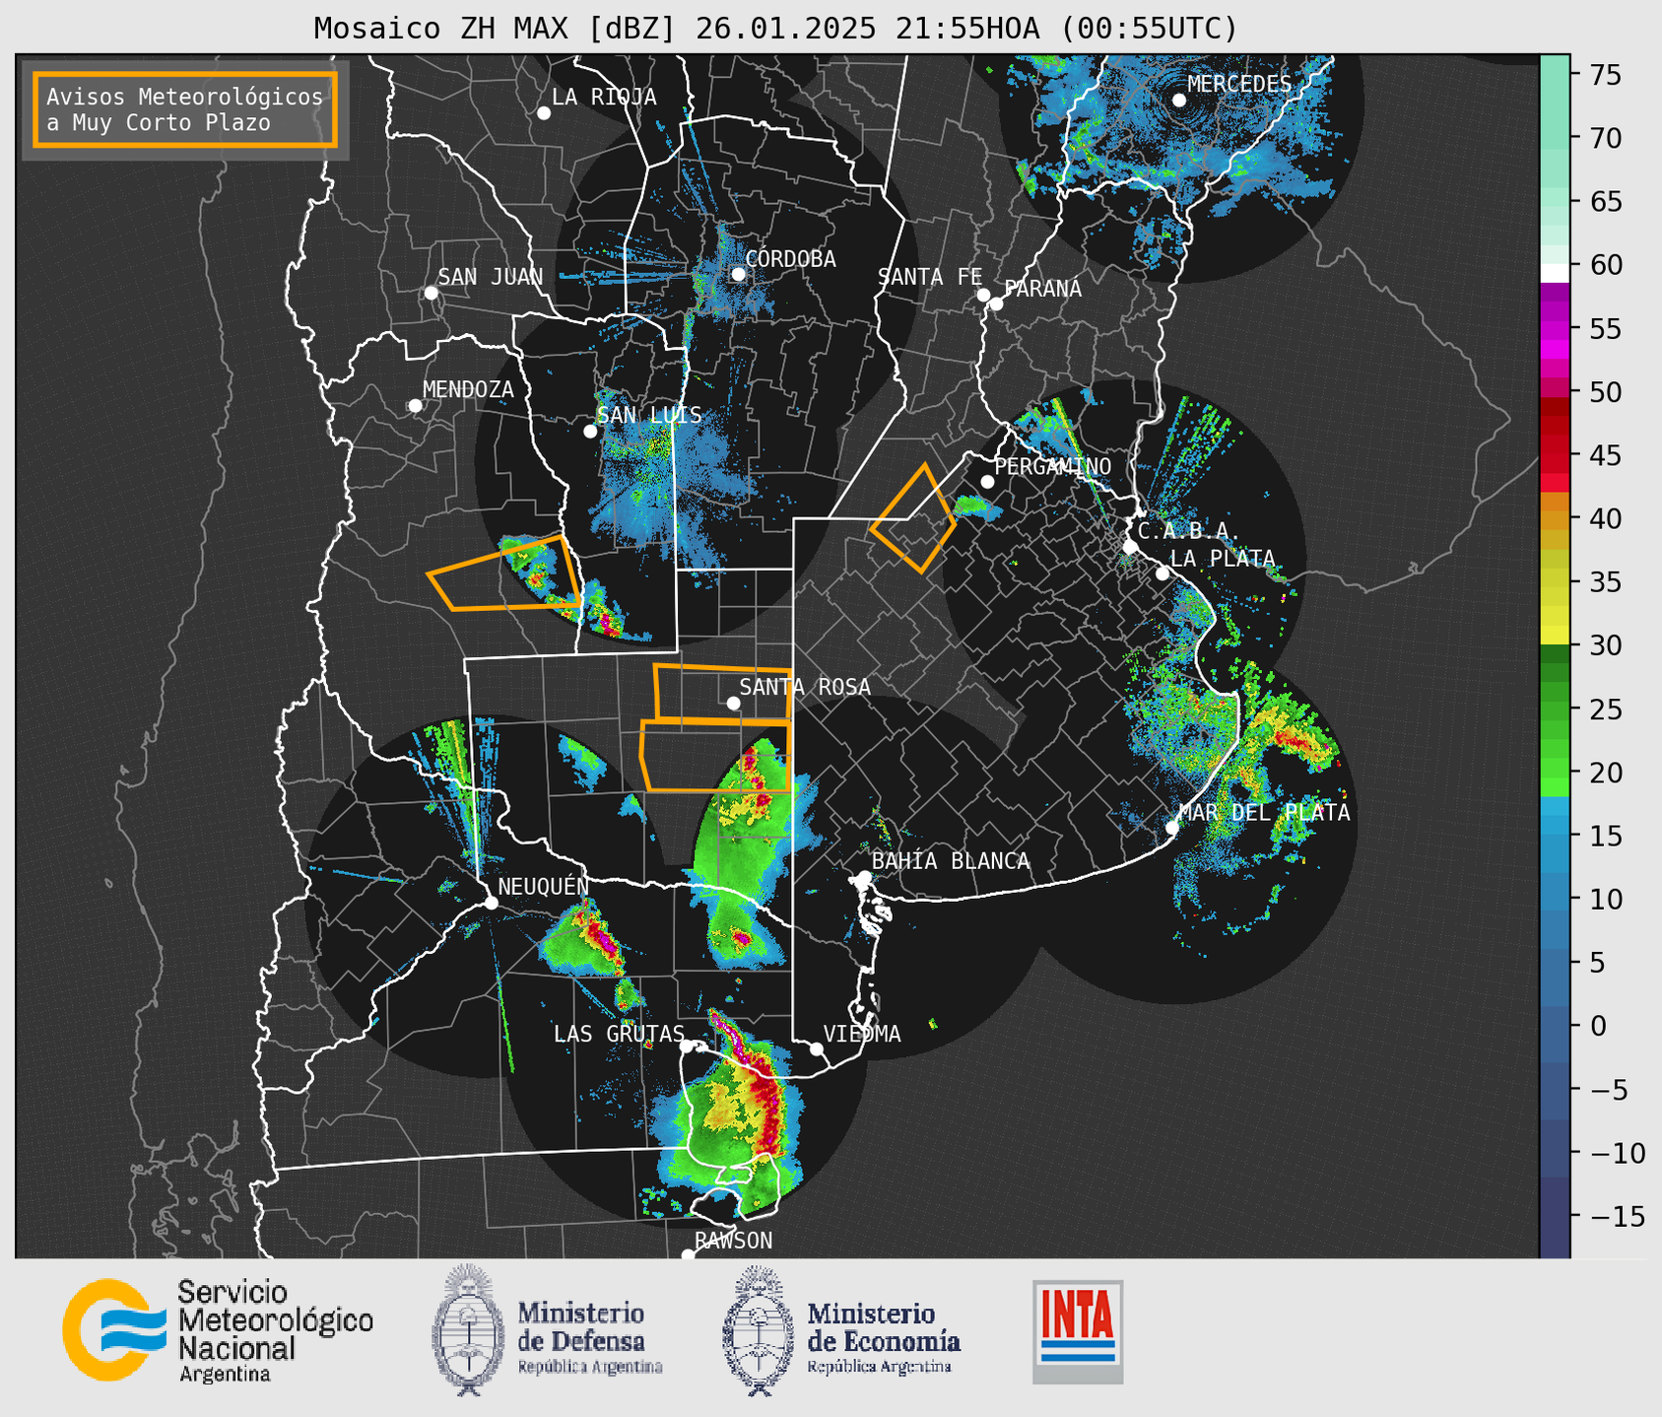This screenshot has height=1417, width=1662.
Task: Click the 30 dBZ yellow band on scale
Action: [1554, 636]
